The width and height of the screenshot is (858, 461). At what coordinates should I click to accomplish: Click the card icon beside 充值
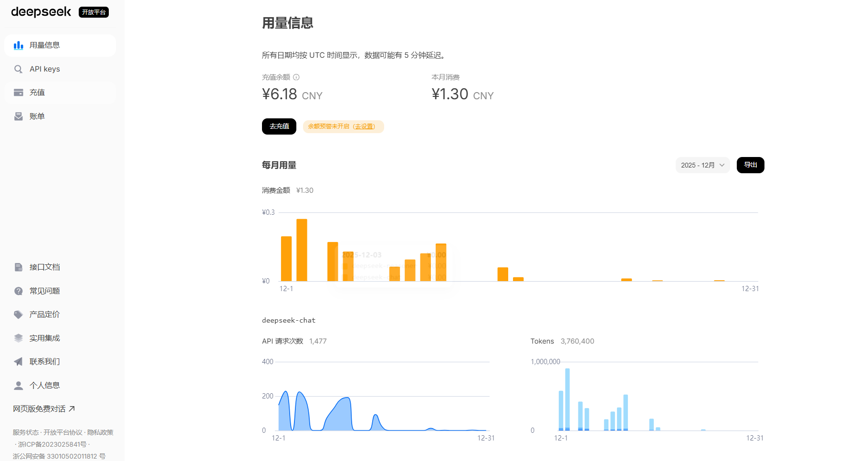click(x=19, y=93)
